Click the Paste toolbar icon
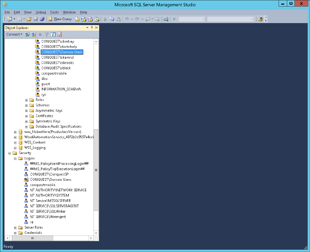The width and height of the screenshot is (310, 252). tap(118, 19)
